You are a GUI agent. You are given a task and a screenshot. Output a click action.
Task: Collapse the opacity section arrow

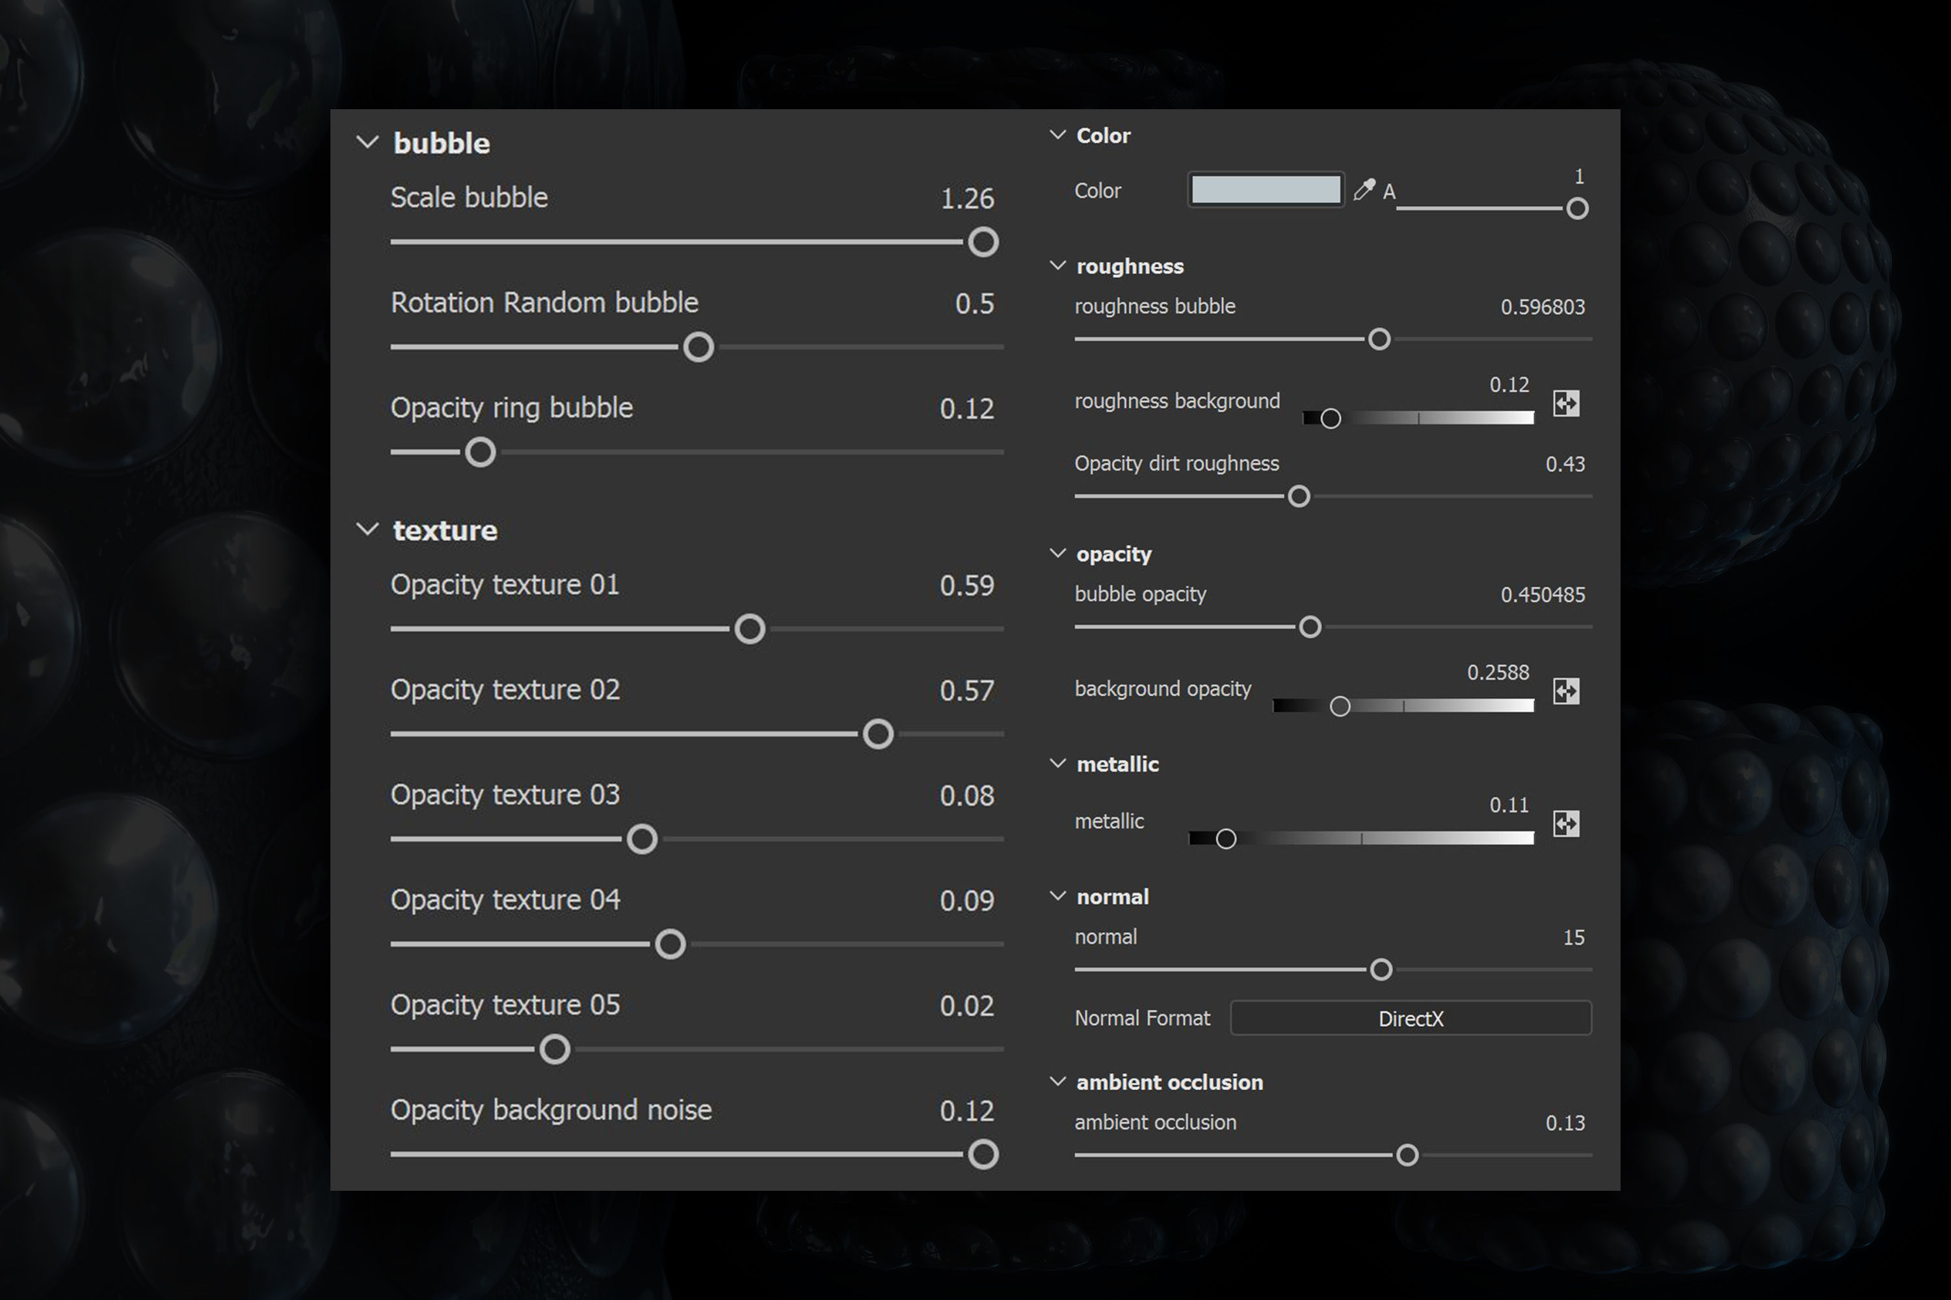[1057, 553]
